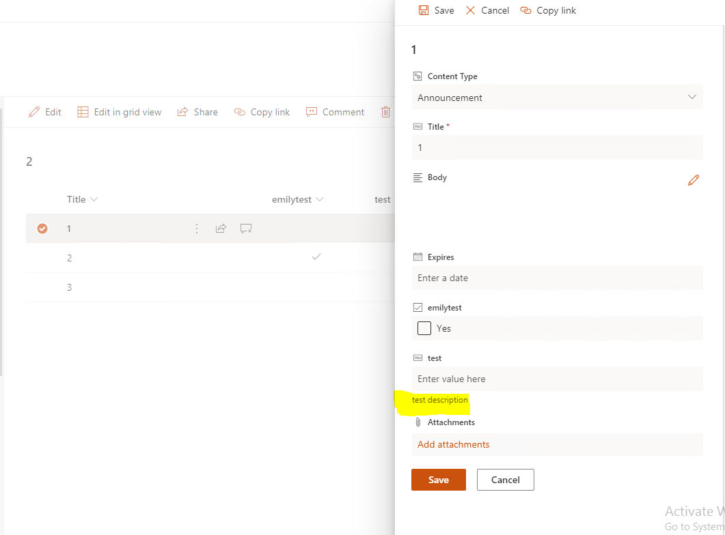
Task: Click the share icon in row 1
Action: click(221, 229)
